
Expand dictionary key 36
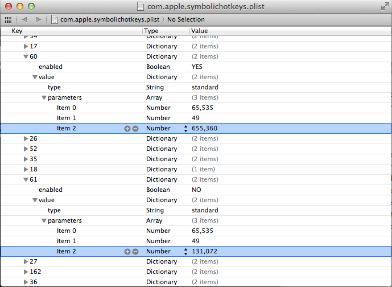[26, 282]
